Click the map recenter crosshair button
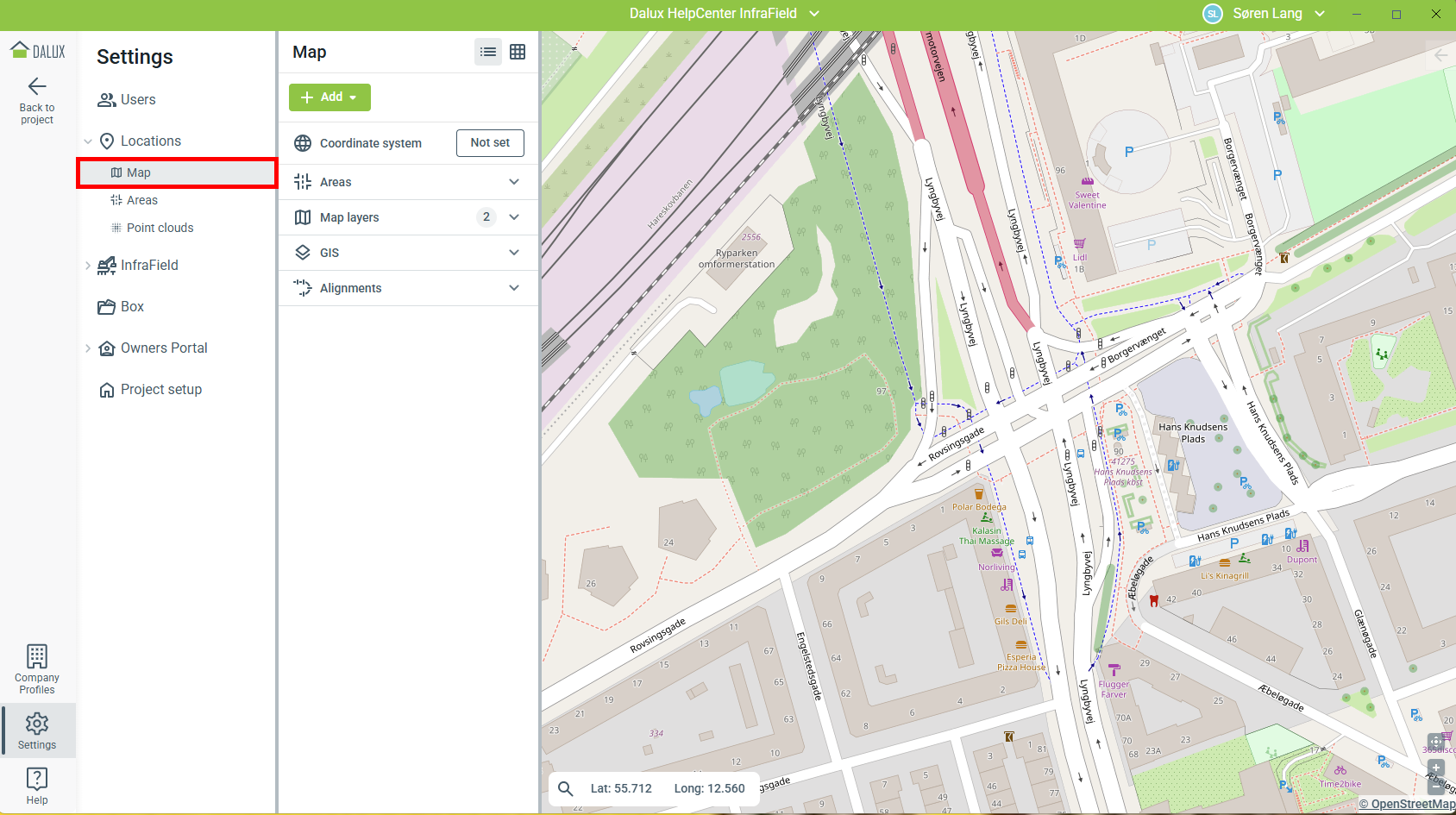Screen dimensions: 1456x815 coord(1436,742)
